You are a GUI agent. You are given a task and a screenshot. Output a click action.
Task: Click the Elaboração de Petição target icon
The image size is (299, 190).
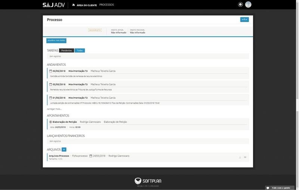[51, 122]
